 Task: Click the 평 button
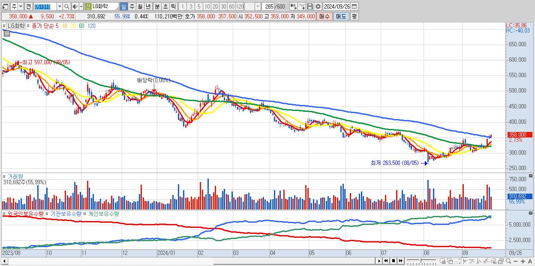coord(354,16)
